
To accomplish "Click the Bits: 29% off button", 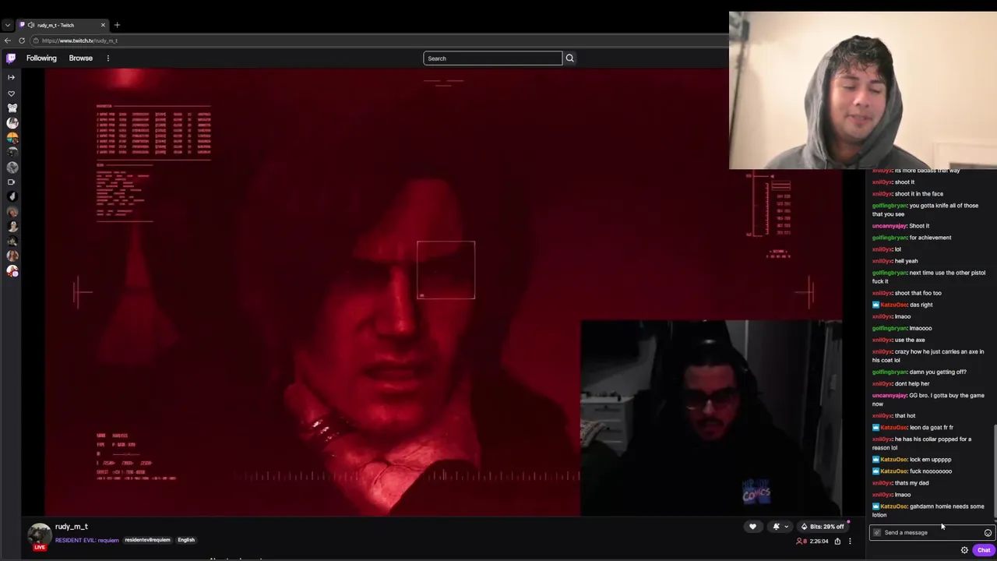I will (x=823, y=527).
